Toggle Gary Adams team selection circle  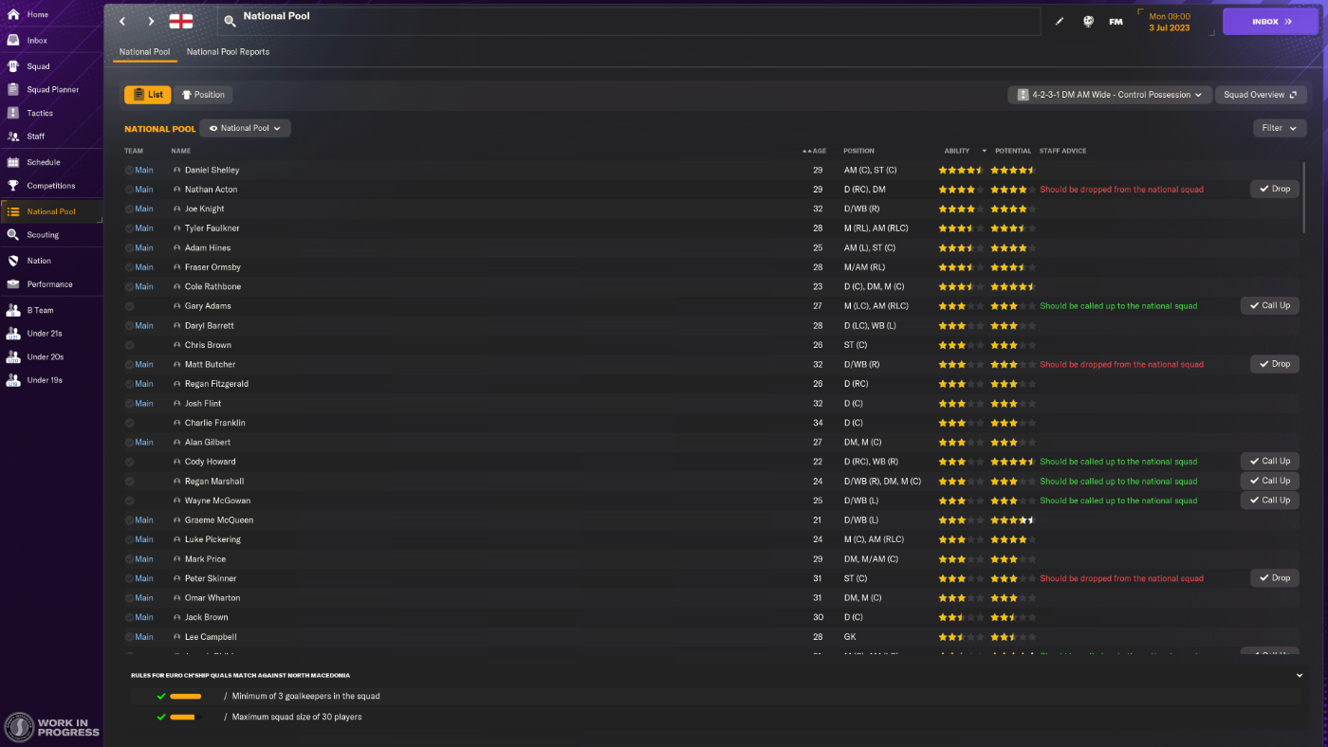click(x=129, y=306)
